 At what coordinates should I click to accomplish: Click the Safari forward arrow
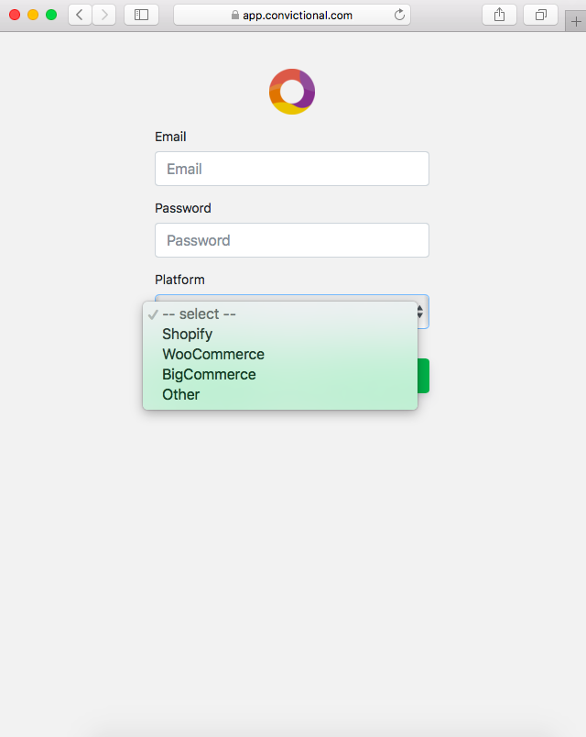103,15
